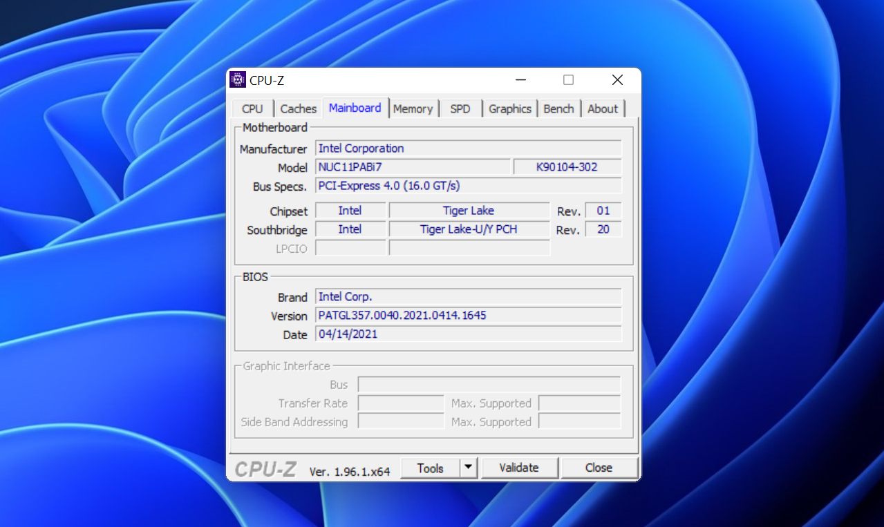Click the CPU-Z app icon in title bar
This screenshot has width=884, height=527.
pyautogui.click(x=238, y=80)
